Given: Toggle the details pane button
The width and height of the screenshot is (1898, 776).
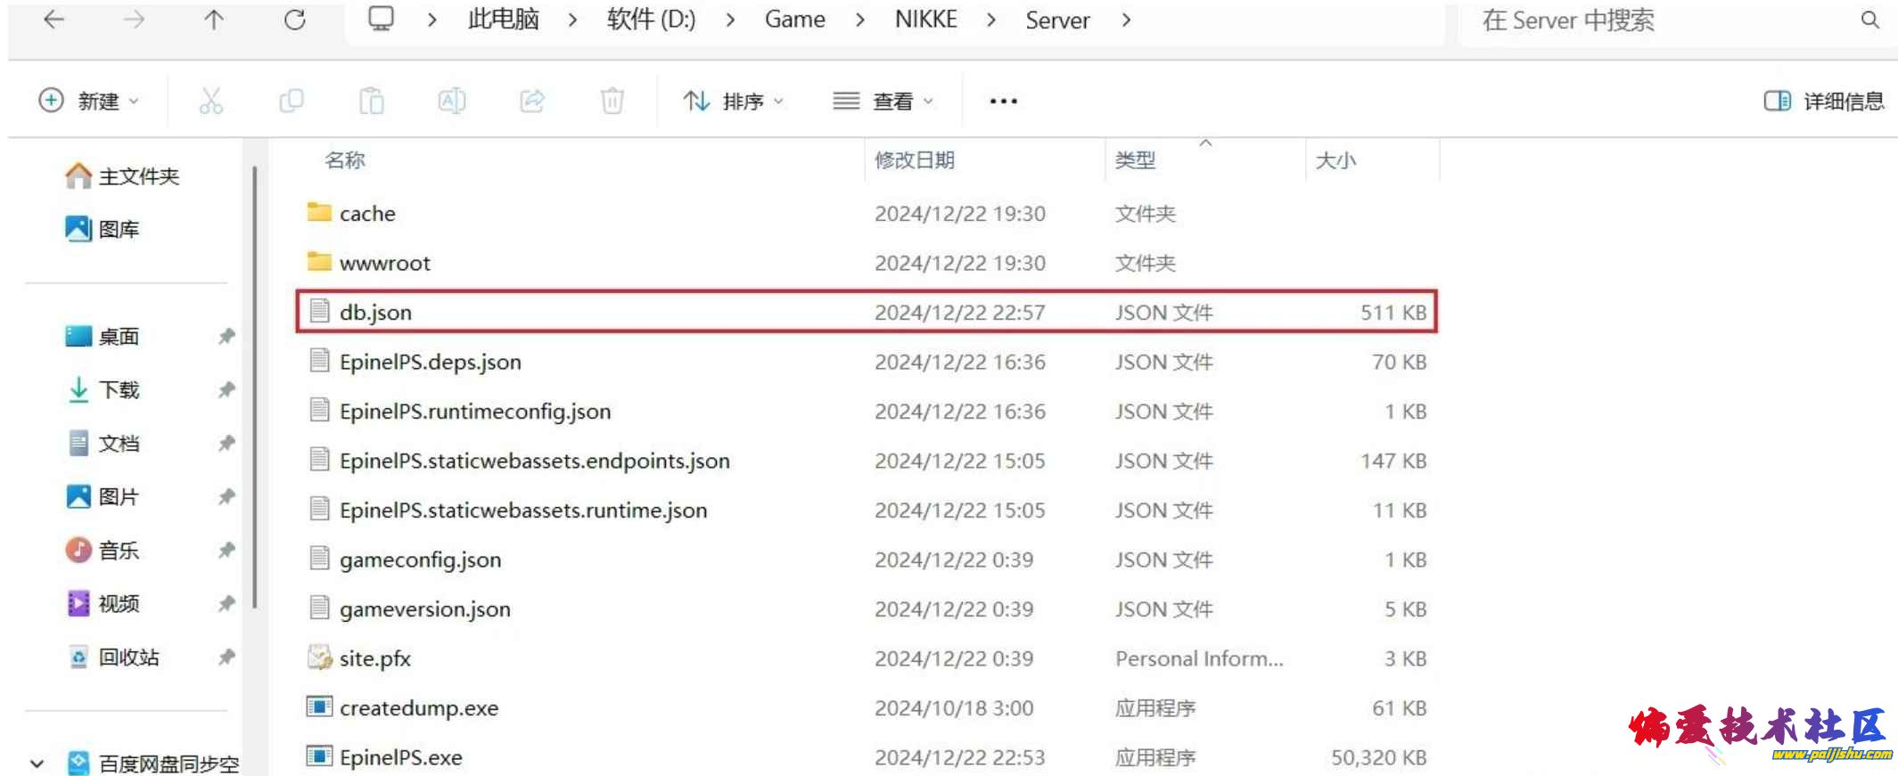Looking at the screenshot, I should point(1824,101).
